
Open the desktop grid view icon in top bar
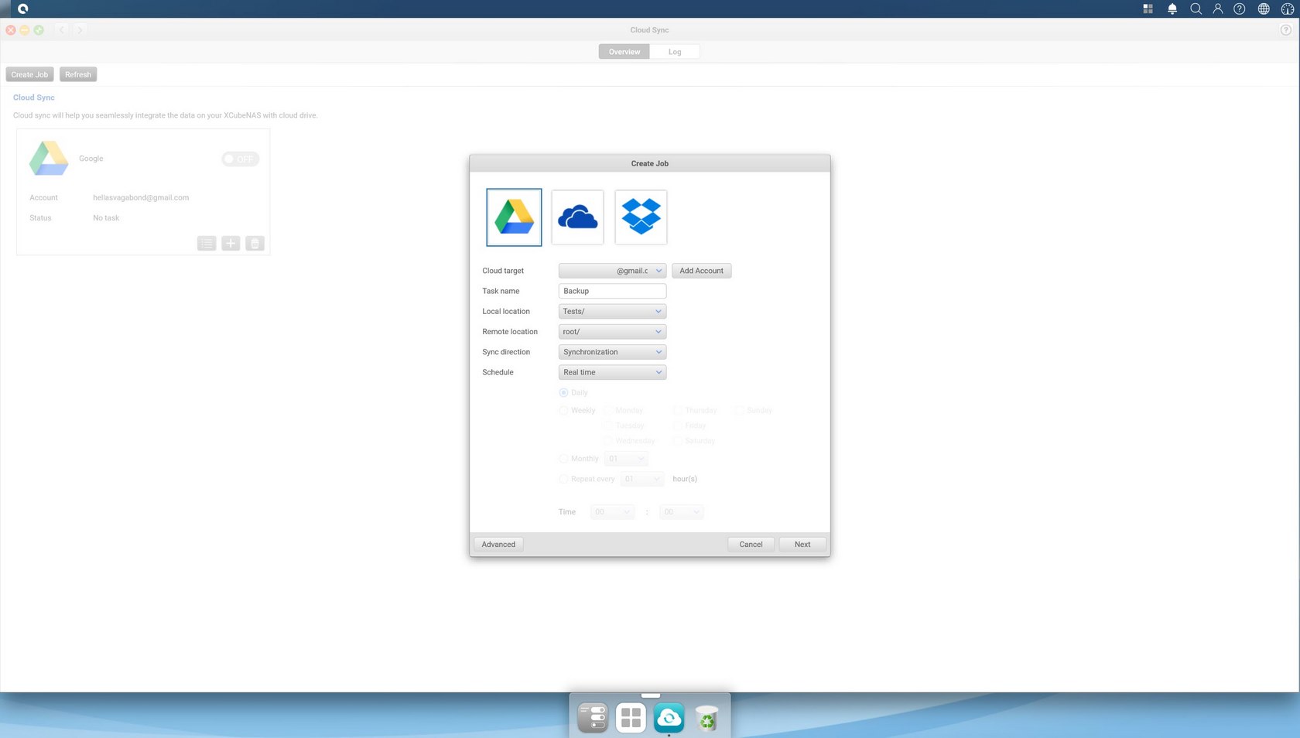coord(1148,9)
